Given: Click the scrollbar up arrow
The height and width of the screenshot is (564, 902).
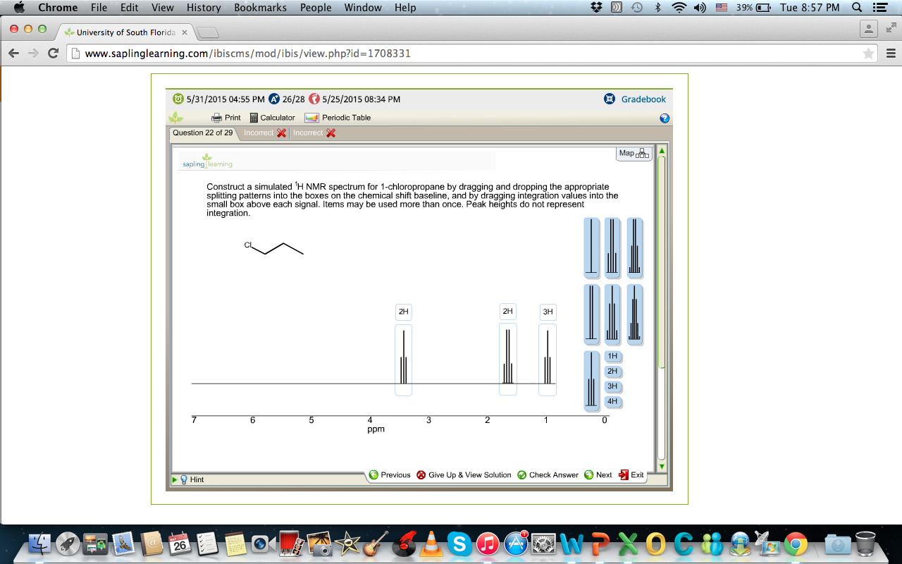Looking at the screenshot, I should coord(661,151).
